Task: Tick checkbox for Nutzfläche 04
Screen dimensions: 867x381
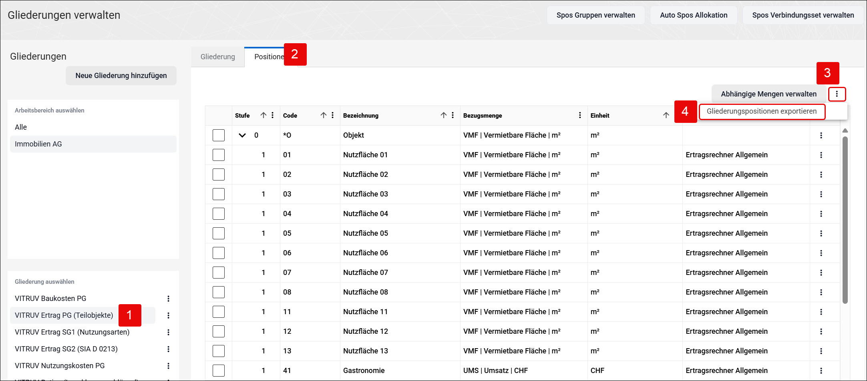Action: pyautogui.click(x=219, y=214)
